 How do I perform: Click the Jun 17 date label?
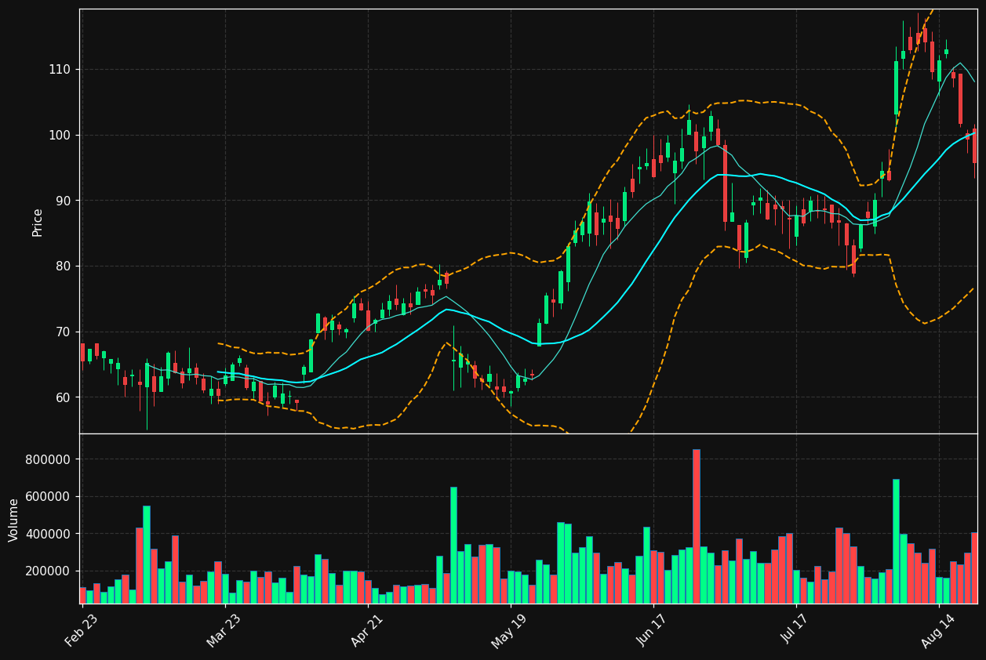coord(653,630)
